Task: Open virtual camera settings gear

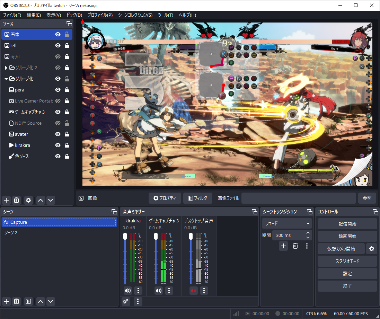Action: (x=372, y=249)
